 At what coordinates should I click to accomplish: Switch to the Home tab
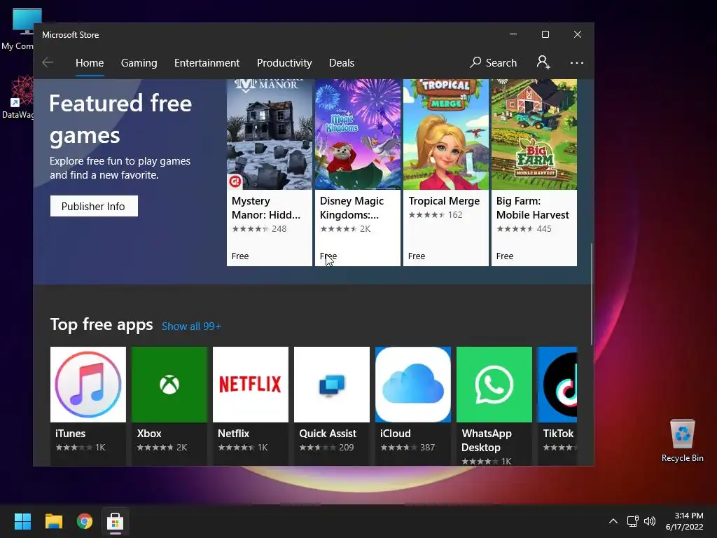[90, 62]
